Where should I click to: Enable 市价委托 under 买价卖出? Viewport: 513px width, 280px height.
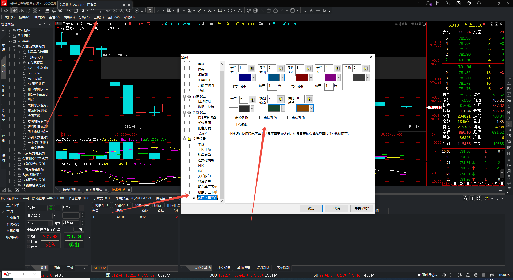point(232,86)
